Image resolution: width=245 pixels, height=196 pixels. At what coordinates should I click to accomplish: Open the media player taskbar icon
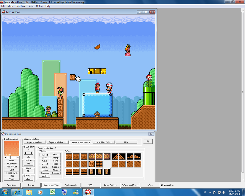[40, 192]
